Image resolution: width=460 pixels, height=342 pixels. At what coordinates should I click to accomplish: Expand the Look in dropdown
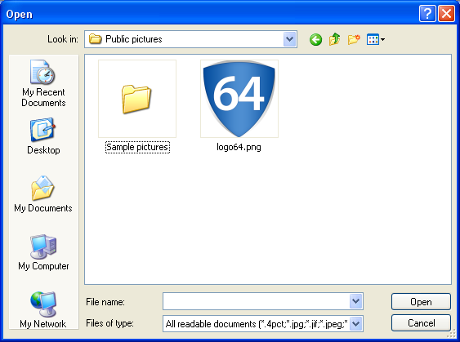[289, 39]
